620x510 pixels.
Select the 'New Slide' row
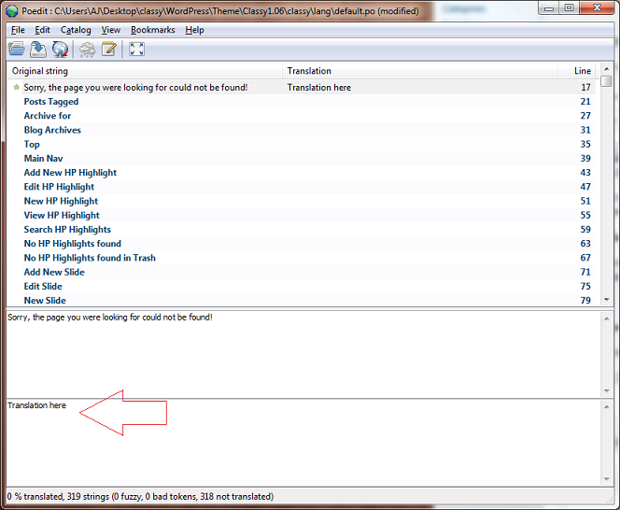[302, 301]
